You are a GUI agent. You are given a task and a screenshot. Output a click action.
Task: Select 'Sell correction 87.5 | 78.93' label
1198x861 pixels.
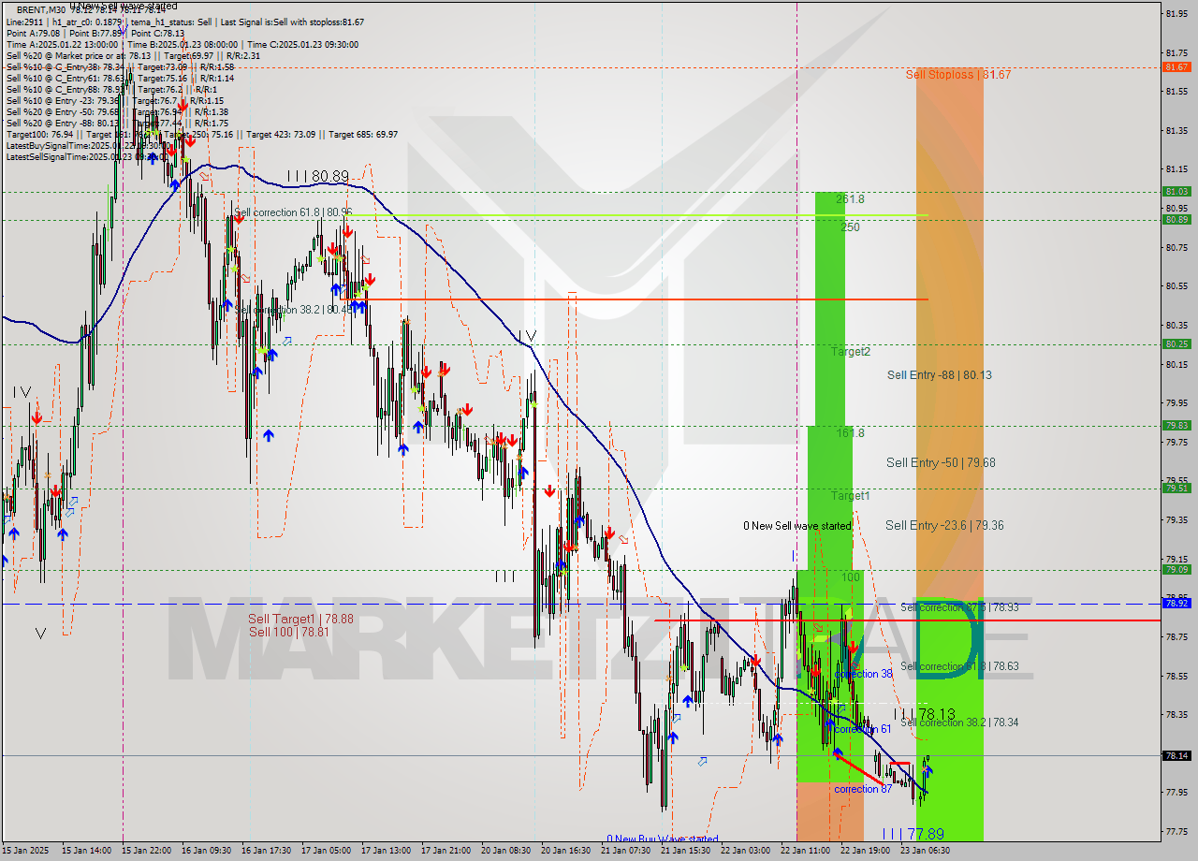click(x=959, y=608)
